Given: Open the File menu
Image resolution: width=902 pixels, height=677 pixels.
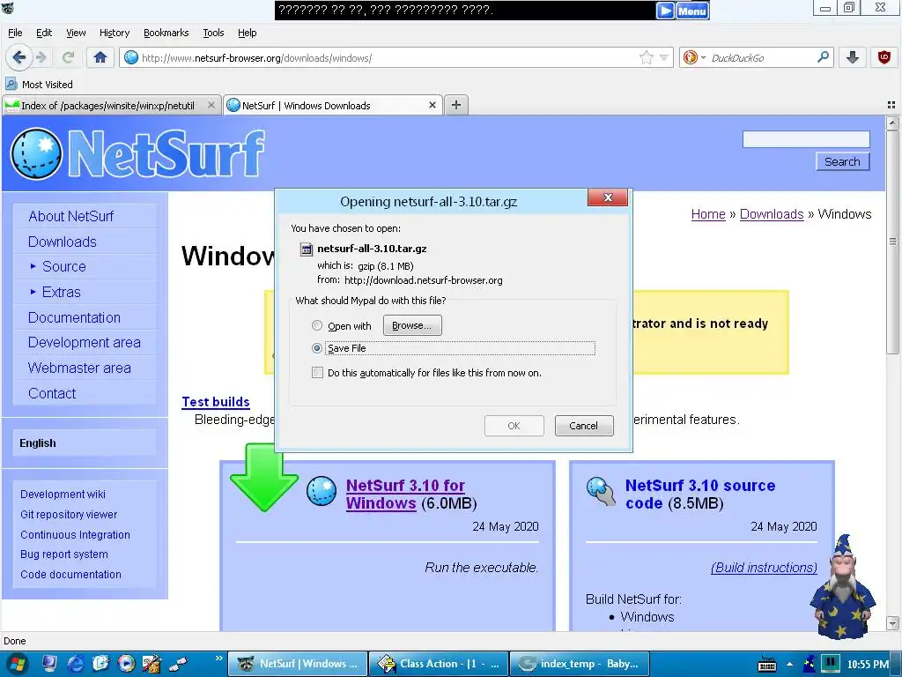Looking at the screenshot, I should 15,33.
